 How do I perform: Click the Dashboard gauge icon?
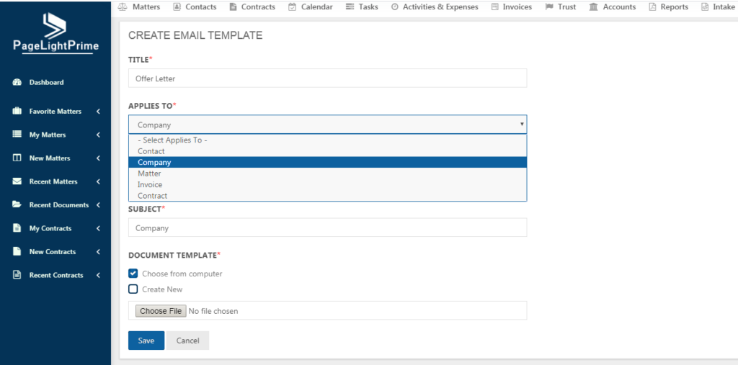tap(17, 82)
